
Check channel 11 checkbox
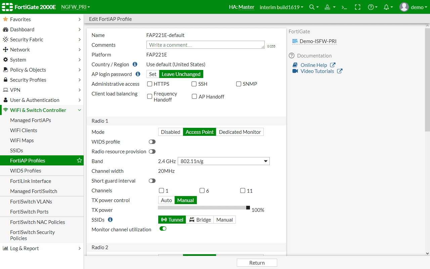point(243,191)
